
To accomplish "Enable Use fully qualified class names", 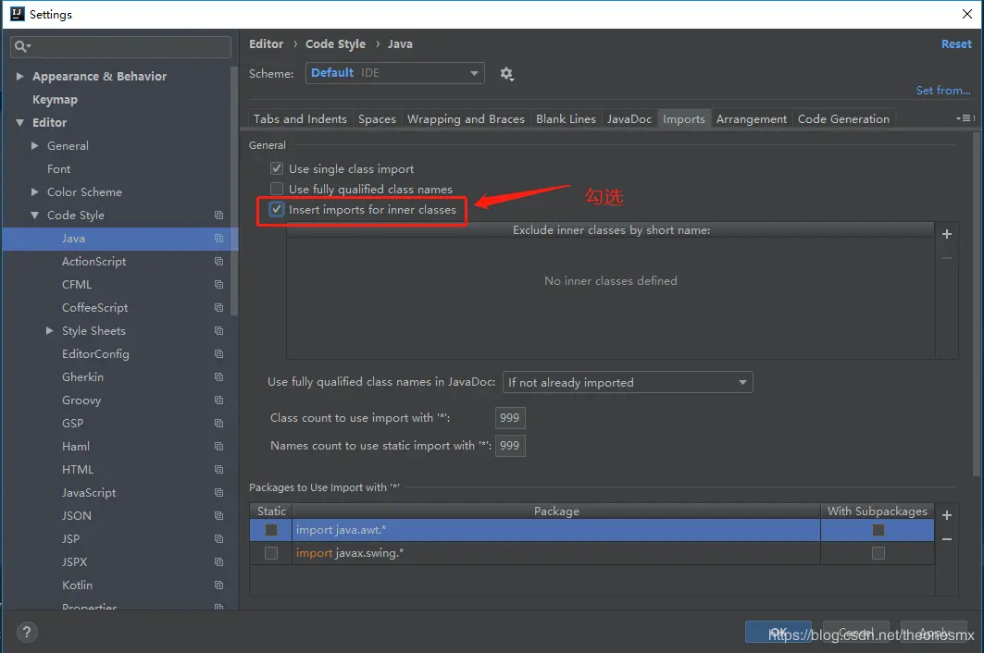I will 276,189.
